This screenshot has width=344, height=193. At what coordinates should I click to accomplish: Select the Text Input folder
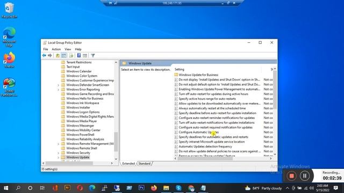(x=73, y=66)
